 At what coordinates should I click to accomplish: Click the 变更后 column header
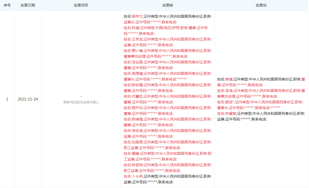[x=261, y=5]
